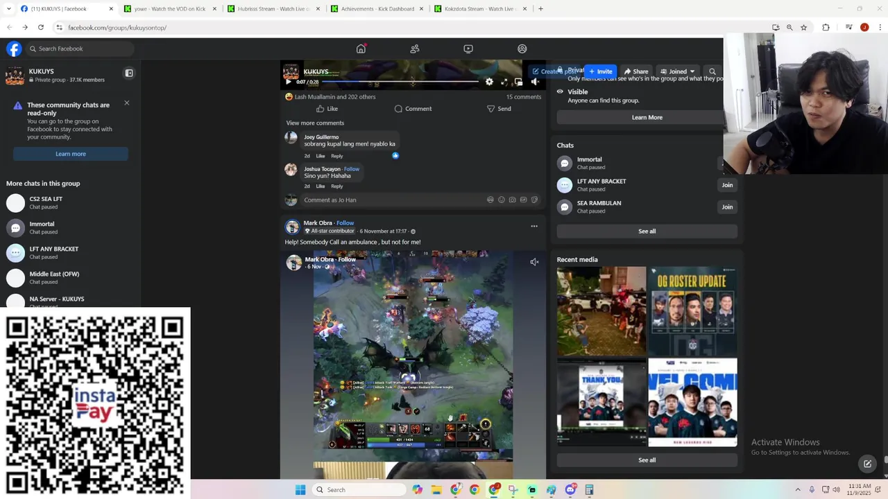Image resolution: width=888 pixels, height=499 pixels.
Task: Click the Search Facebook field
Action: 79,49
